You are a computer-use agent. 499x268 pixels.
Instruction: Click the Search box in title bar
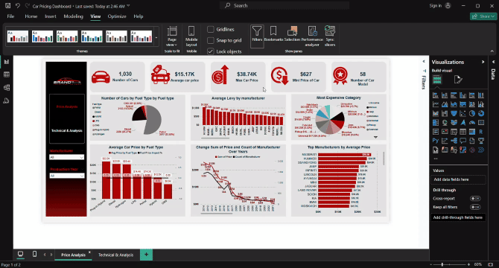coord(285,6)
